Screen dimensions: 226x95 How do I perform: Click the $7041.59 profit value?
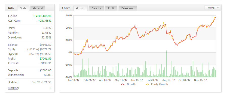[x=46, y=59]
